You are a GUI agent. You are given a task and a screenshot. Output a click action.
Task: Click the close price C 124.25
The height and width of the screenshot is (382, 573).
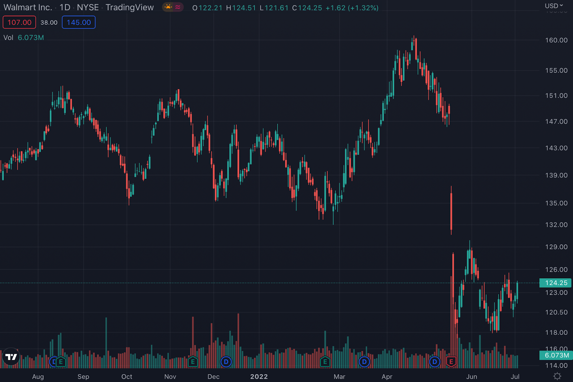(x=307, y=8)
